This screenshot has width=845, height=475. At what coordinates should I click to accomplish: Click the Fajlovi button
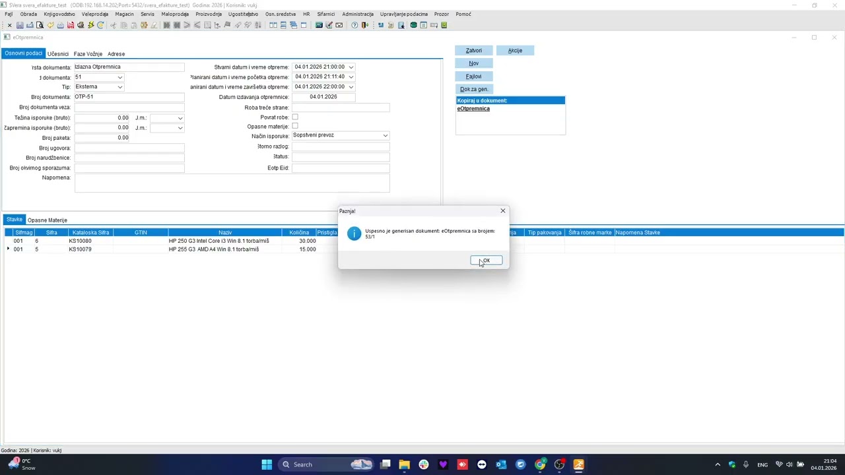(x=474, y=77)
